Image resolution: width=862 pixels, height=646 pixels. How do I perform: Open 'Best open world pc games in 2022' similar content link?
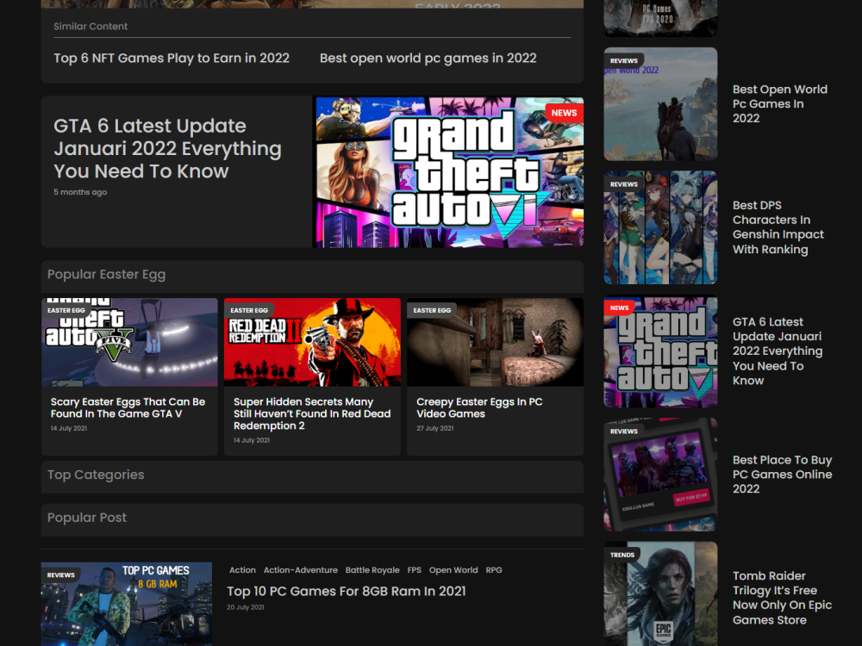(428, 59)
